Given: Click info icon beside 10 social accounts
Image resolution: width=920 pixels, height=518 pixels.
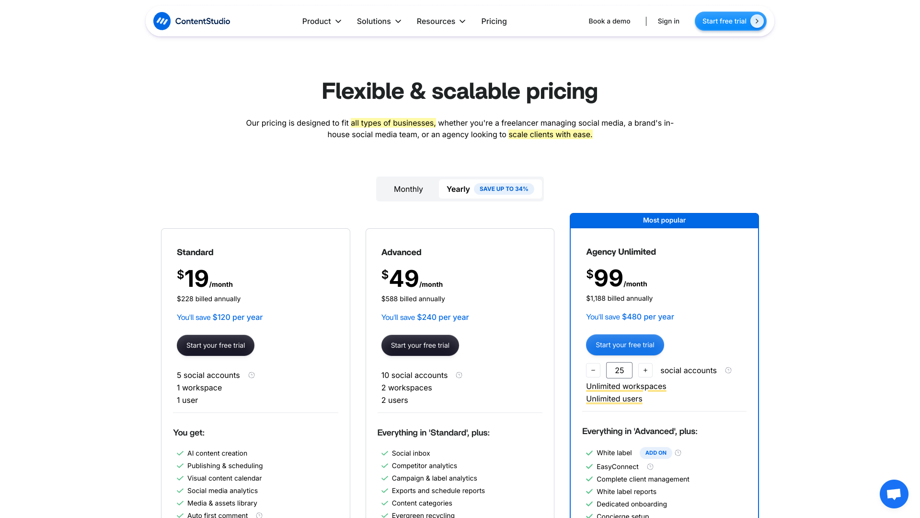Looking at the screenshot, I should pos(459,375).
